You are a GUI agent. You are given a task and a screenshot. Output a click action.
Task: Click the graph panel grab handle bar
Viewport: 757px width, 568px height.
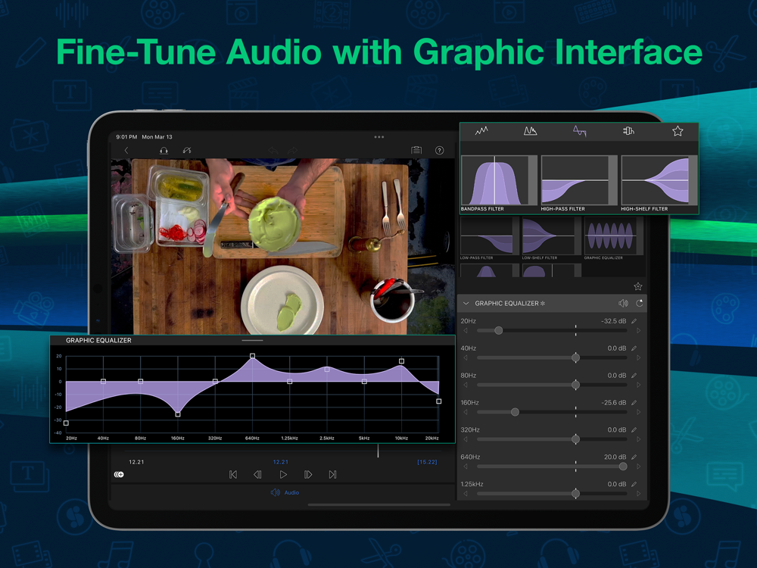253,341
